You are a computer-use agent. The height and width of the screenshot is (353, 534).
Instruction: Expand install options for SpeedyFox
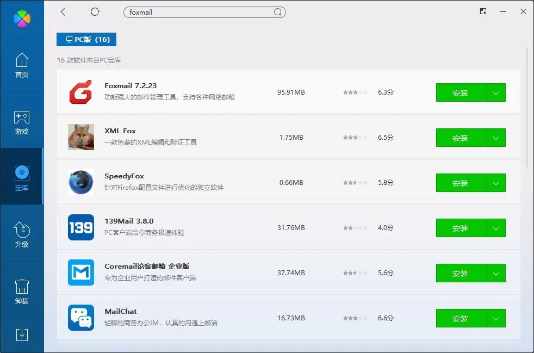[496, 183]
